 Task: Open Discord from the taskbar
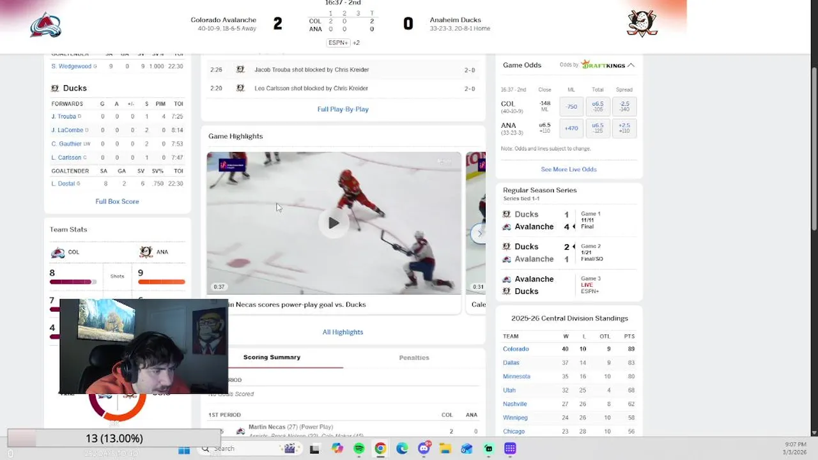tap(424, 449)
